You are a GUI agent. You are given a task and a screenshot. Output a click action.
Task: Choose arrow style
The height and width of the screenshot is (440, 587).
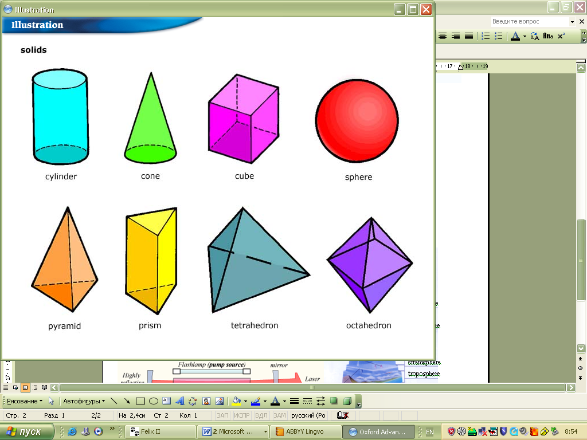point(321,401)
